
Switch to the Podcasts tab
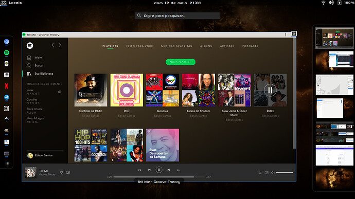pos(250,46)
